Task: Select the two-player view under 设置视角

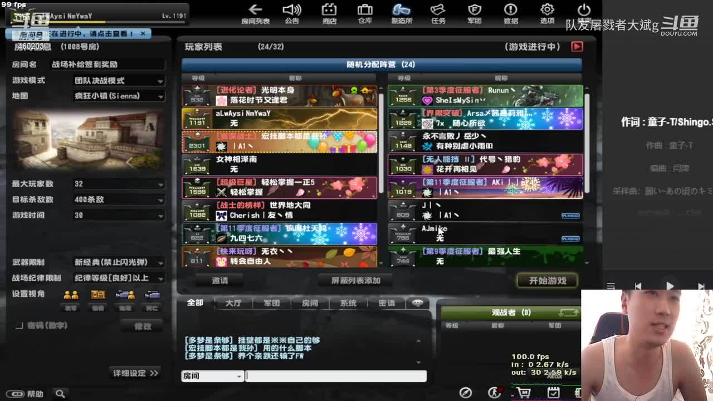Action: click(71, 295)
